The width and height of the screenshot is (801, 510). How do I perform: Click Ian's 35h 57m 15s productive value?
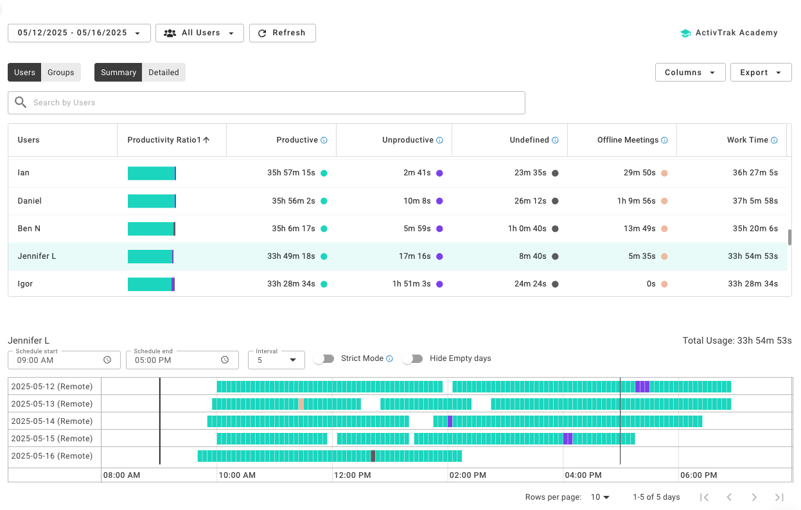click(291, 173)
